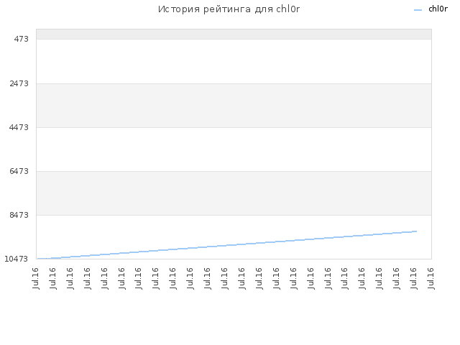This screenshot has height=345, width=460.
Task: Toggle the chl0r series legend label
Action: point(438,9)
